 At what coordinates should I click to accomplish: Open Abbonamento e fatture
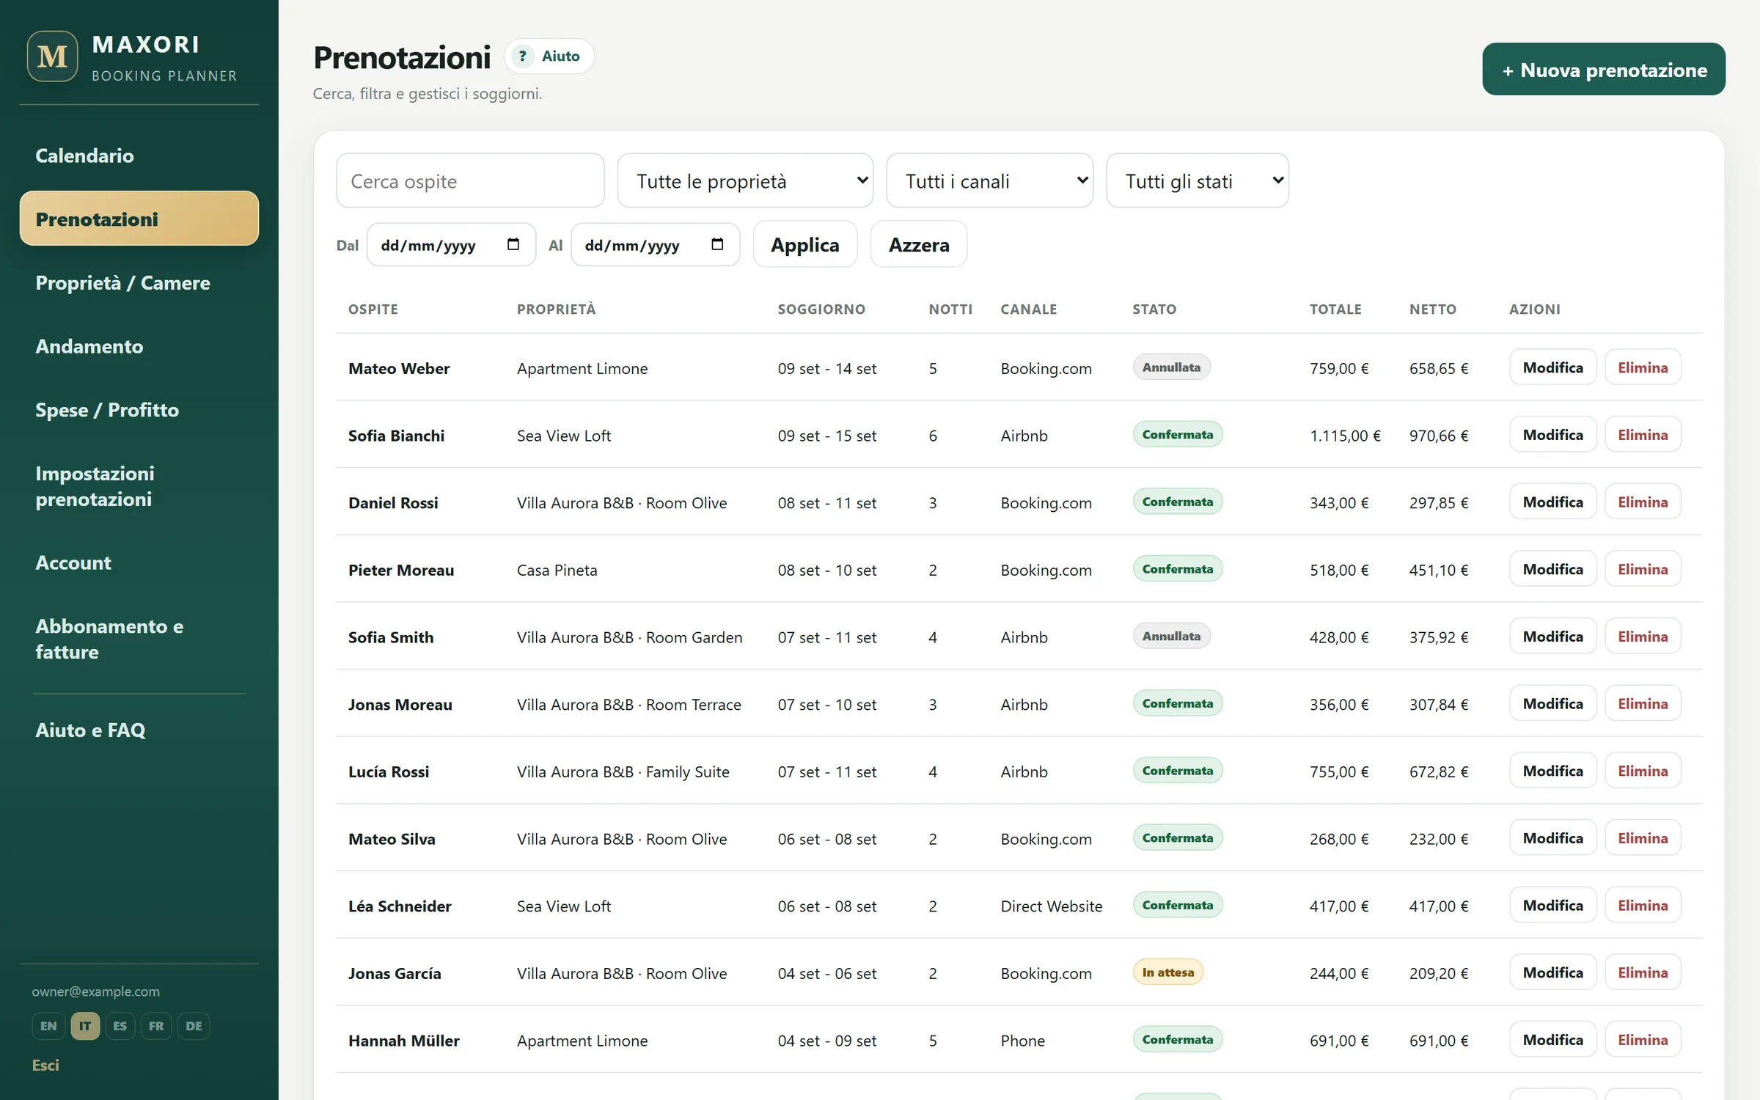click(x=139, y=639)
